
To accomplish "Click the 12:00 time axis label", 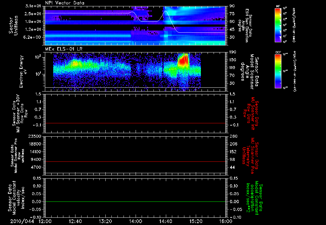I will point(45,221).
